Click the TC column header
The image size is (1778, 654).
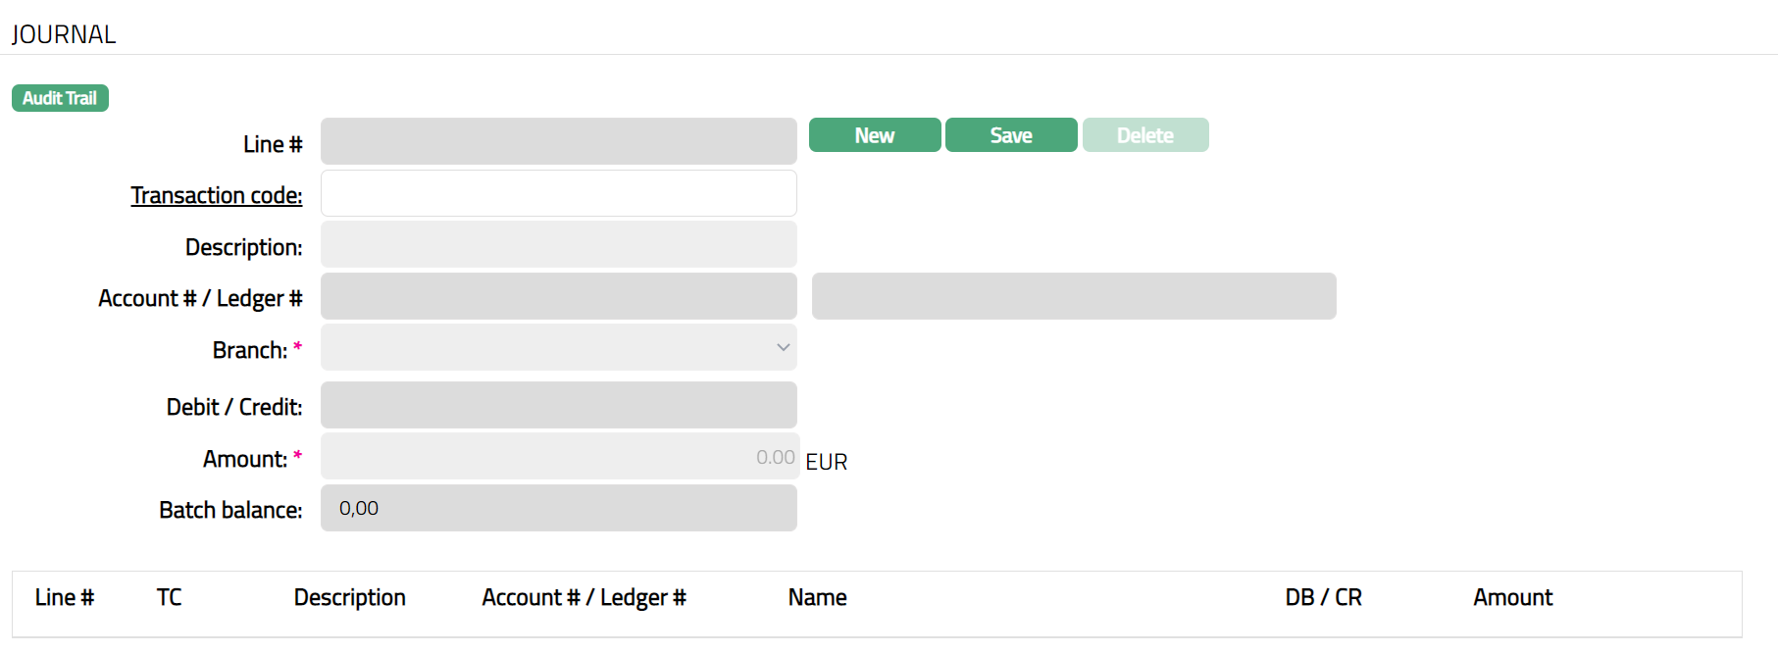pos(169,597)
